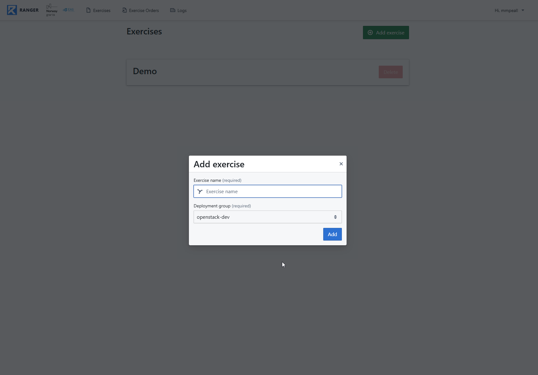Viewport: 538px width, 375px height.
Task: Open the Exercise Orders menu item
Action: point(140,10)
